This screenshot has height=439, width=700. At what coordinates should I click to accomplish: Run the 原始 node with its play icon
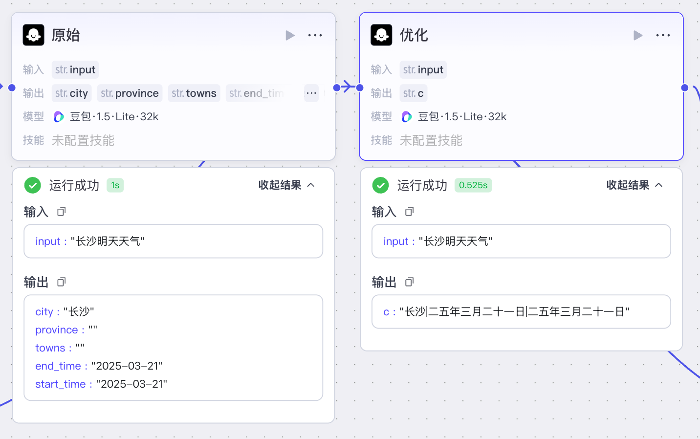290,35
